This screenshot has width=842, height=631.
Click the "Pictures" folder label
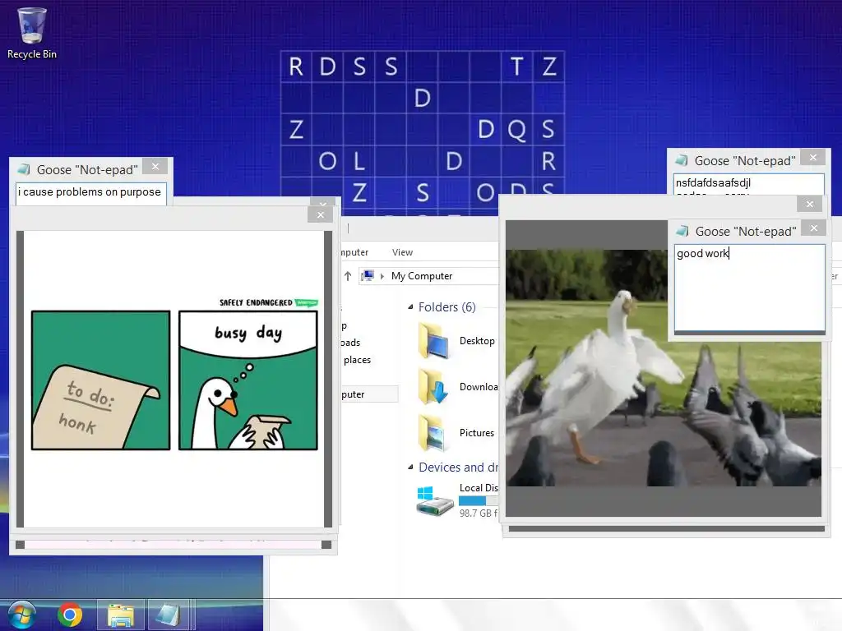[477, 432]
